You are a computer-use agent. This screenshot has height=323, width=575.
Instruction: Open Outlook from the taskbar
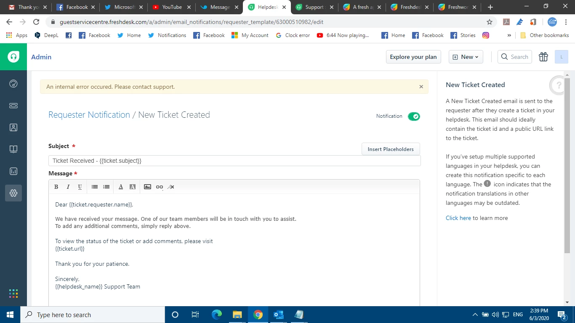pos(279,315)
